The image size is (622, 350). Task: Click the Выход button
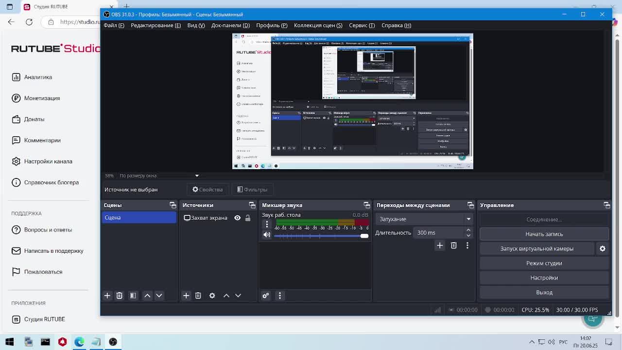(544, 292)
